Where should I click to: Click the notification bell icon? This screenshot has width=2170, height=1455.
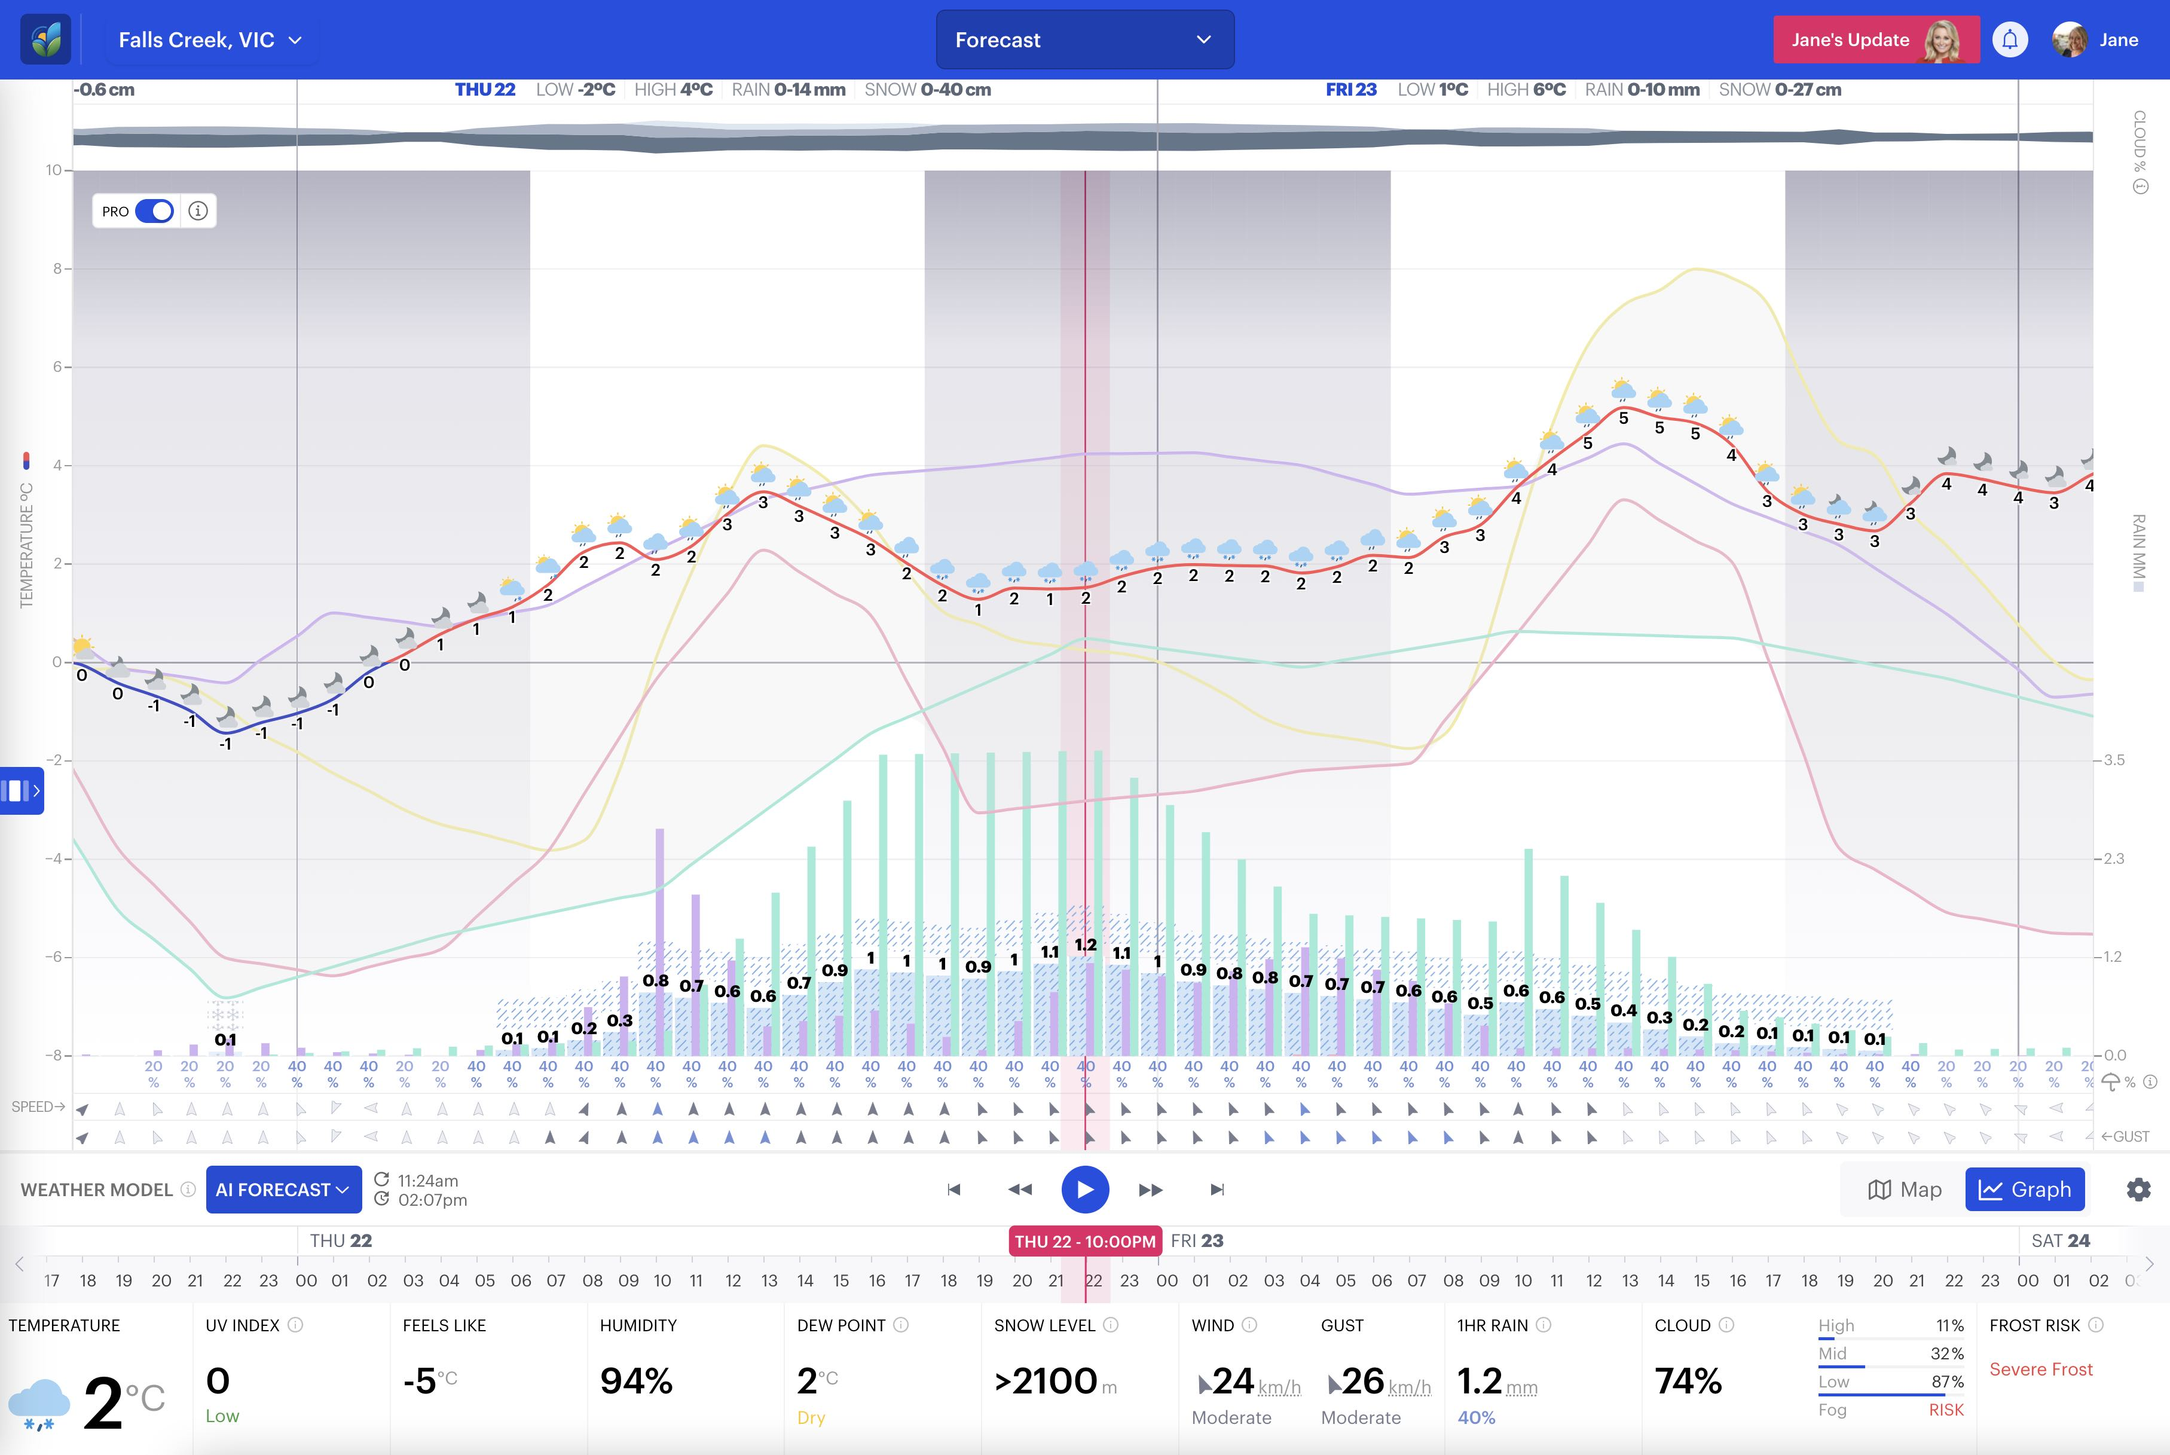(x=2010, y=40)
